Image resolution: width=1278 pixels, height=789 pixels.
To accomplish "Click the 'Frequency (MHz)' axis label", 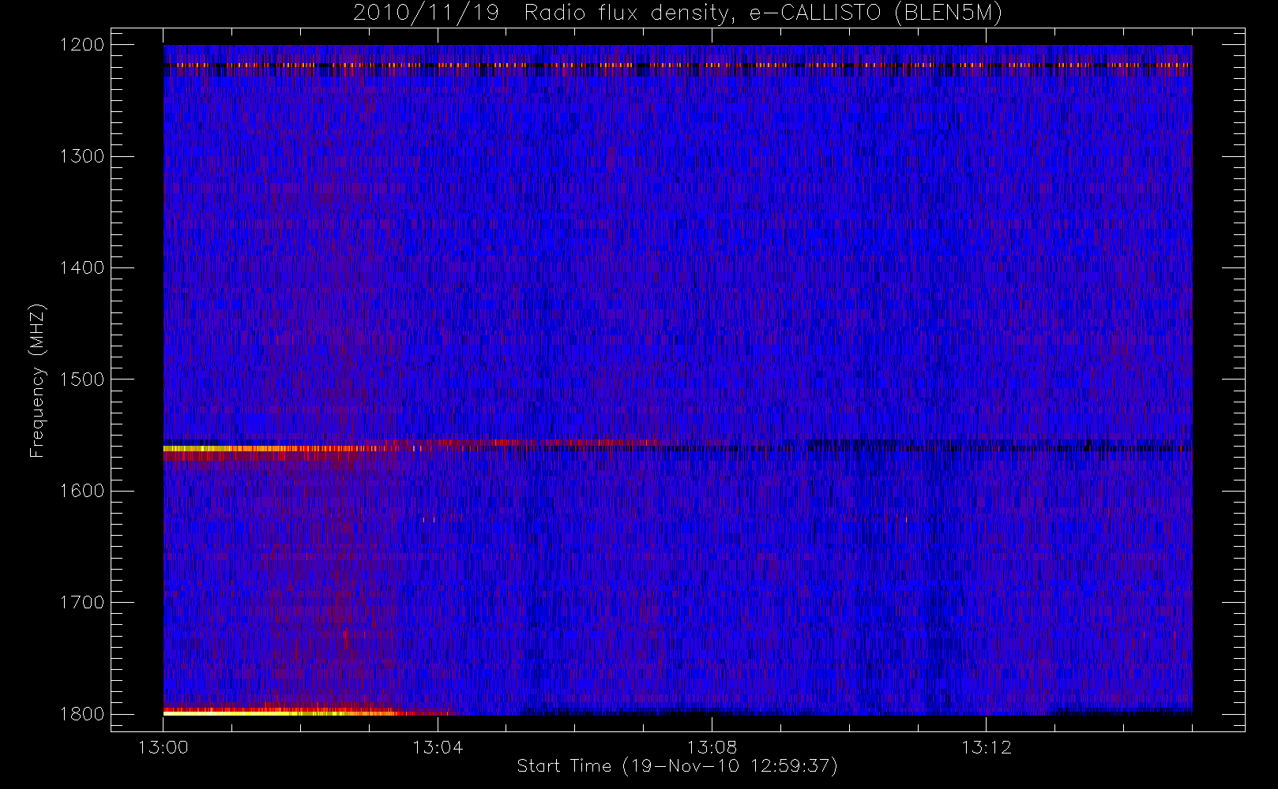I will [x=37, y=380].
